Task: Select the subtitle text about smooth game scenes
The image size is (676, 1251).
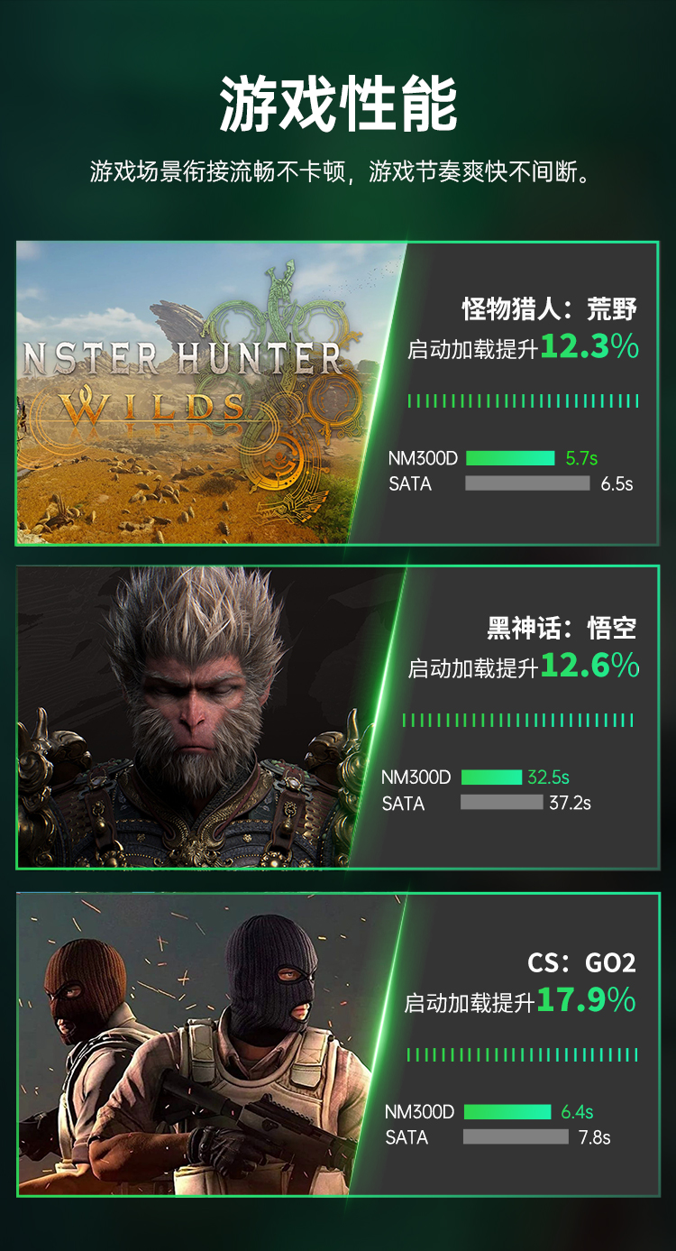Action: 342,171
